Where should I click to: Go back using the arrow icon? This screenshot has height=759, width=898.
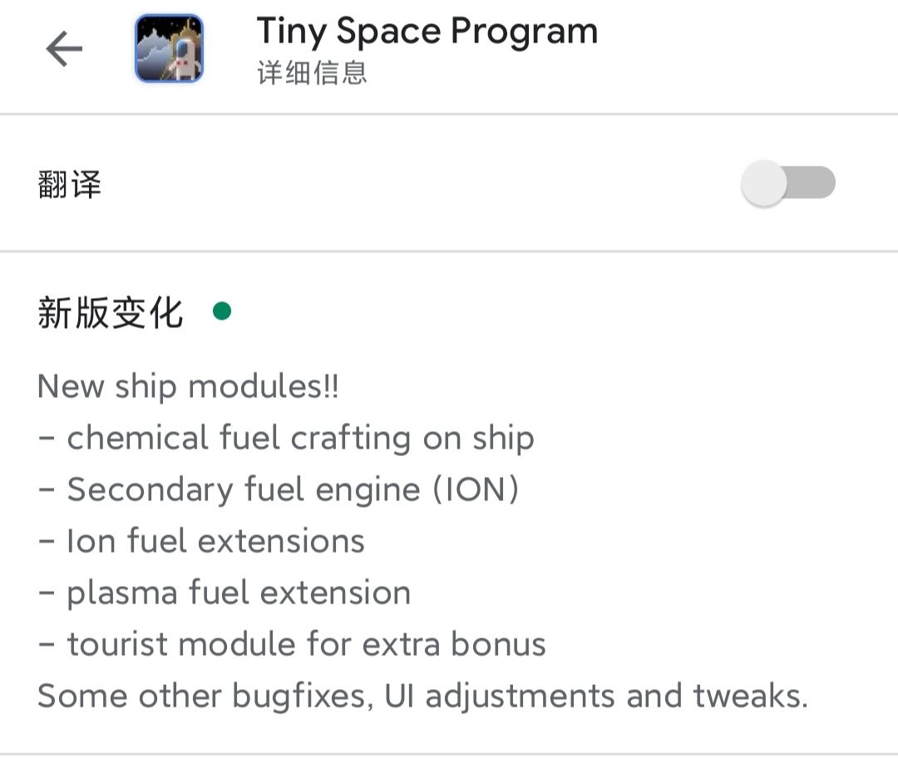64,50
